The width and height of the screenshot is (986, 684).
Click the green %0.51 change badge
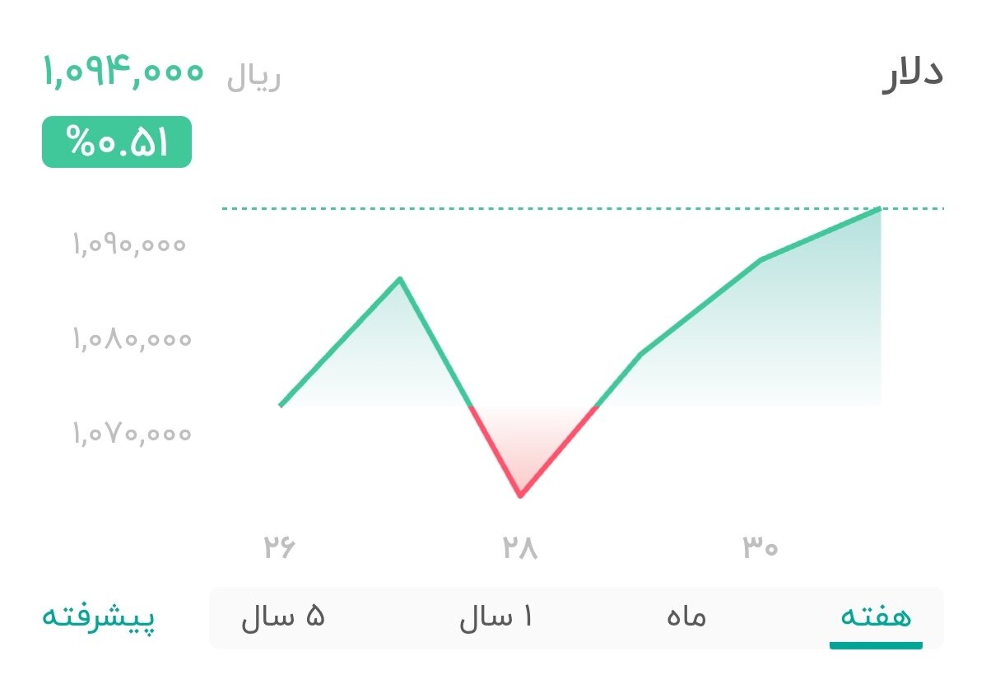pyautogui.click(x=116, y=143)
